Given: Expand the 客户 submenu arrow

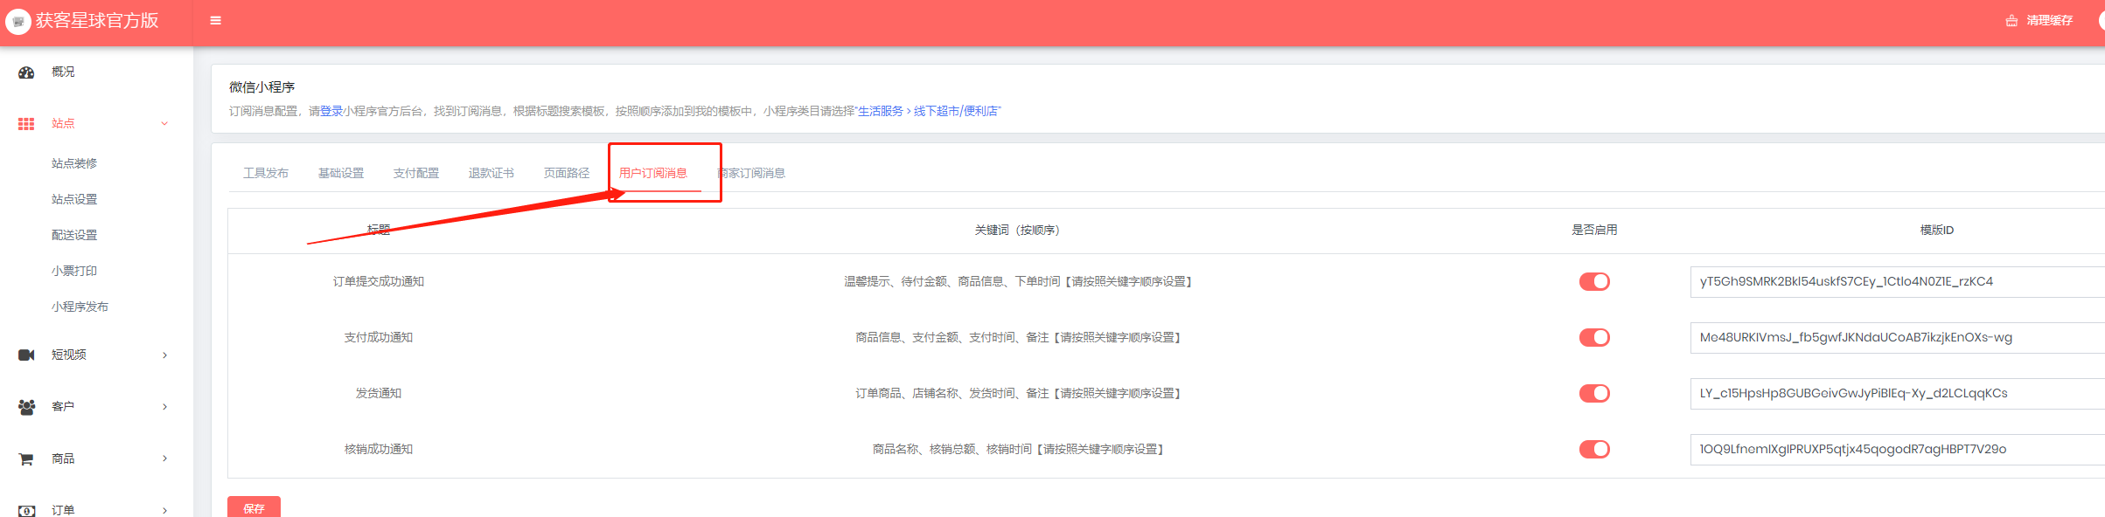Looking at the screenshot, I should click(x=164, y=407).
